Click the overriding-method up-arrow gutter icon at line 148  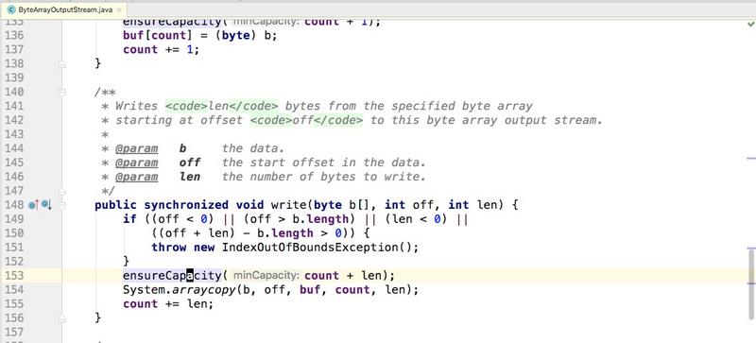33,205
